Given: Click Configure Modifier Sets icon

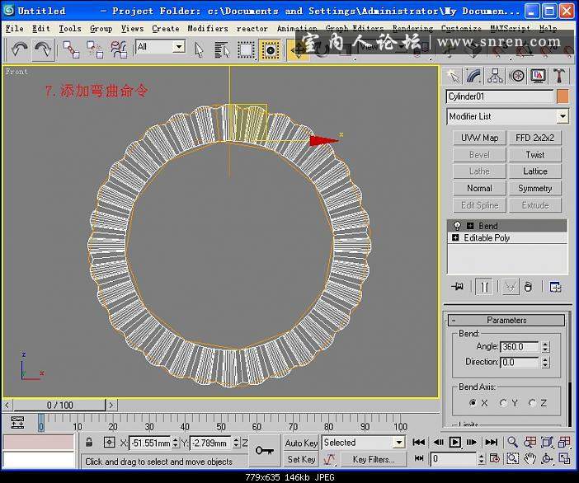Looking at the screenshot, I should [x=556, y=287].
